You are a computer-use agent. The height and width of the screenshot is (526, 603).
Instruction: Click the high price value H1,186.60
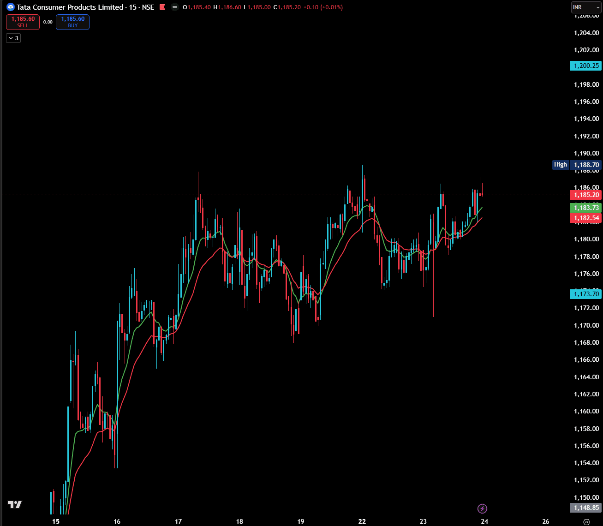tap(227, 7)
